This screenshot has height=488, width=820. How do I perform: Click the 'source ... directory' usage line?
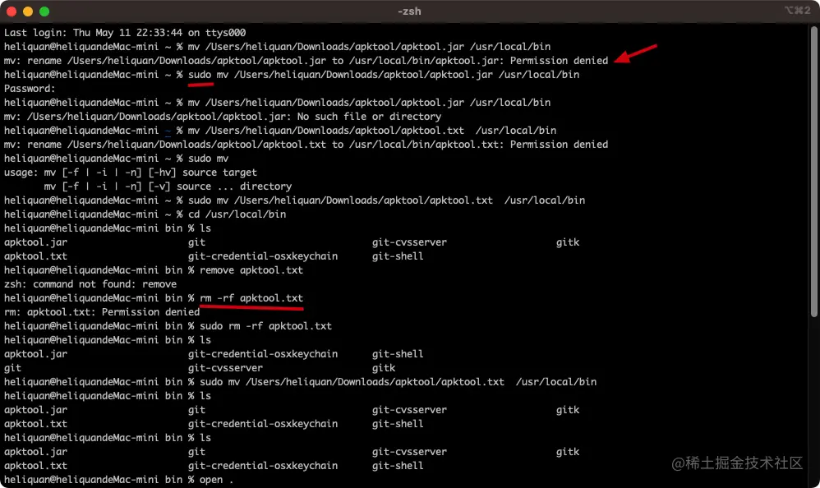(168, 186)
